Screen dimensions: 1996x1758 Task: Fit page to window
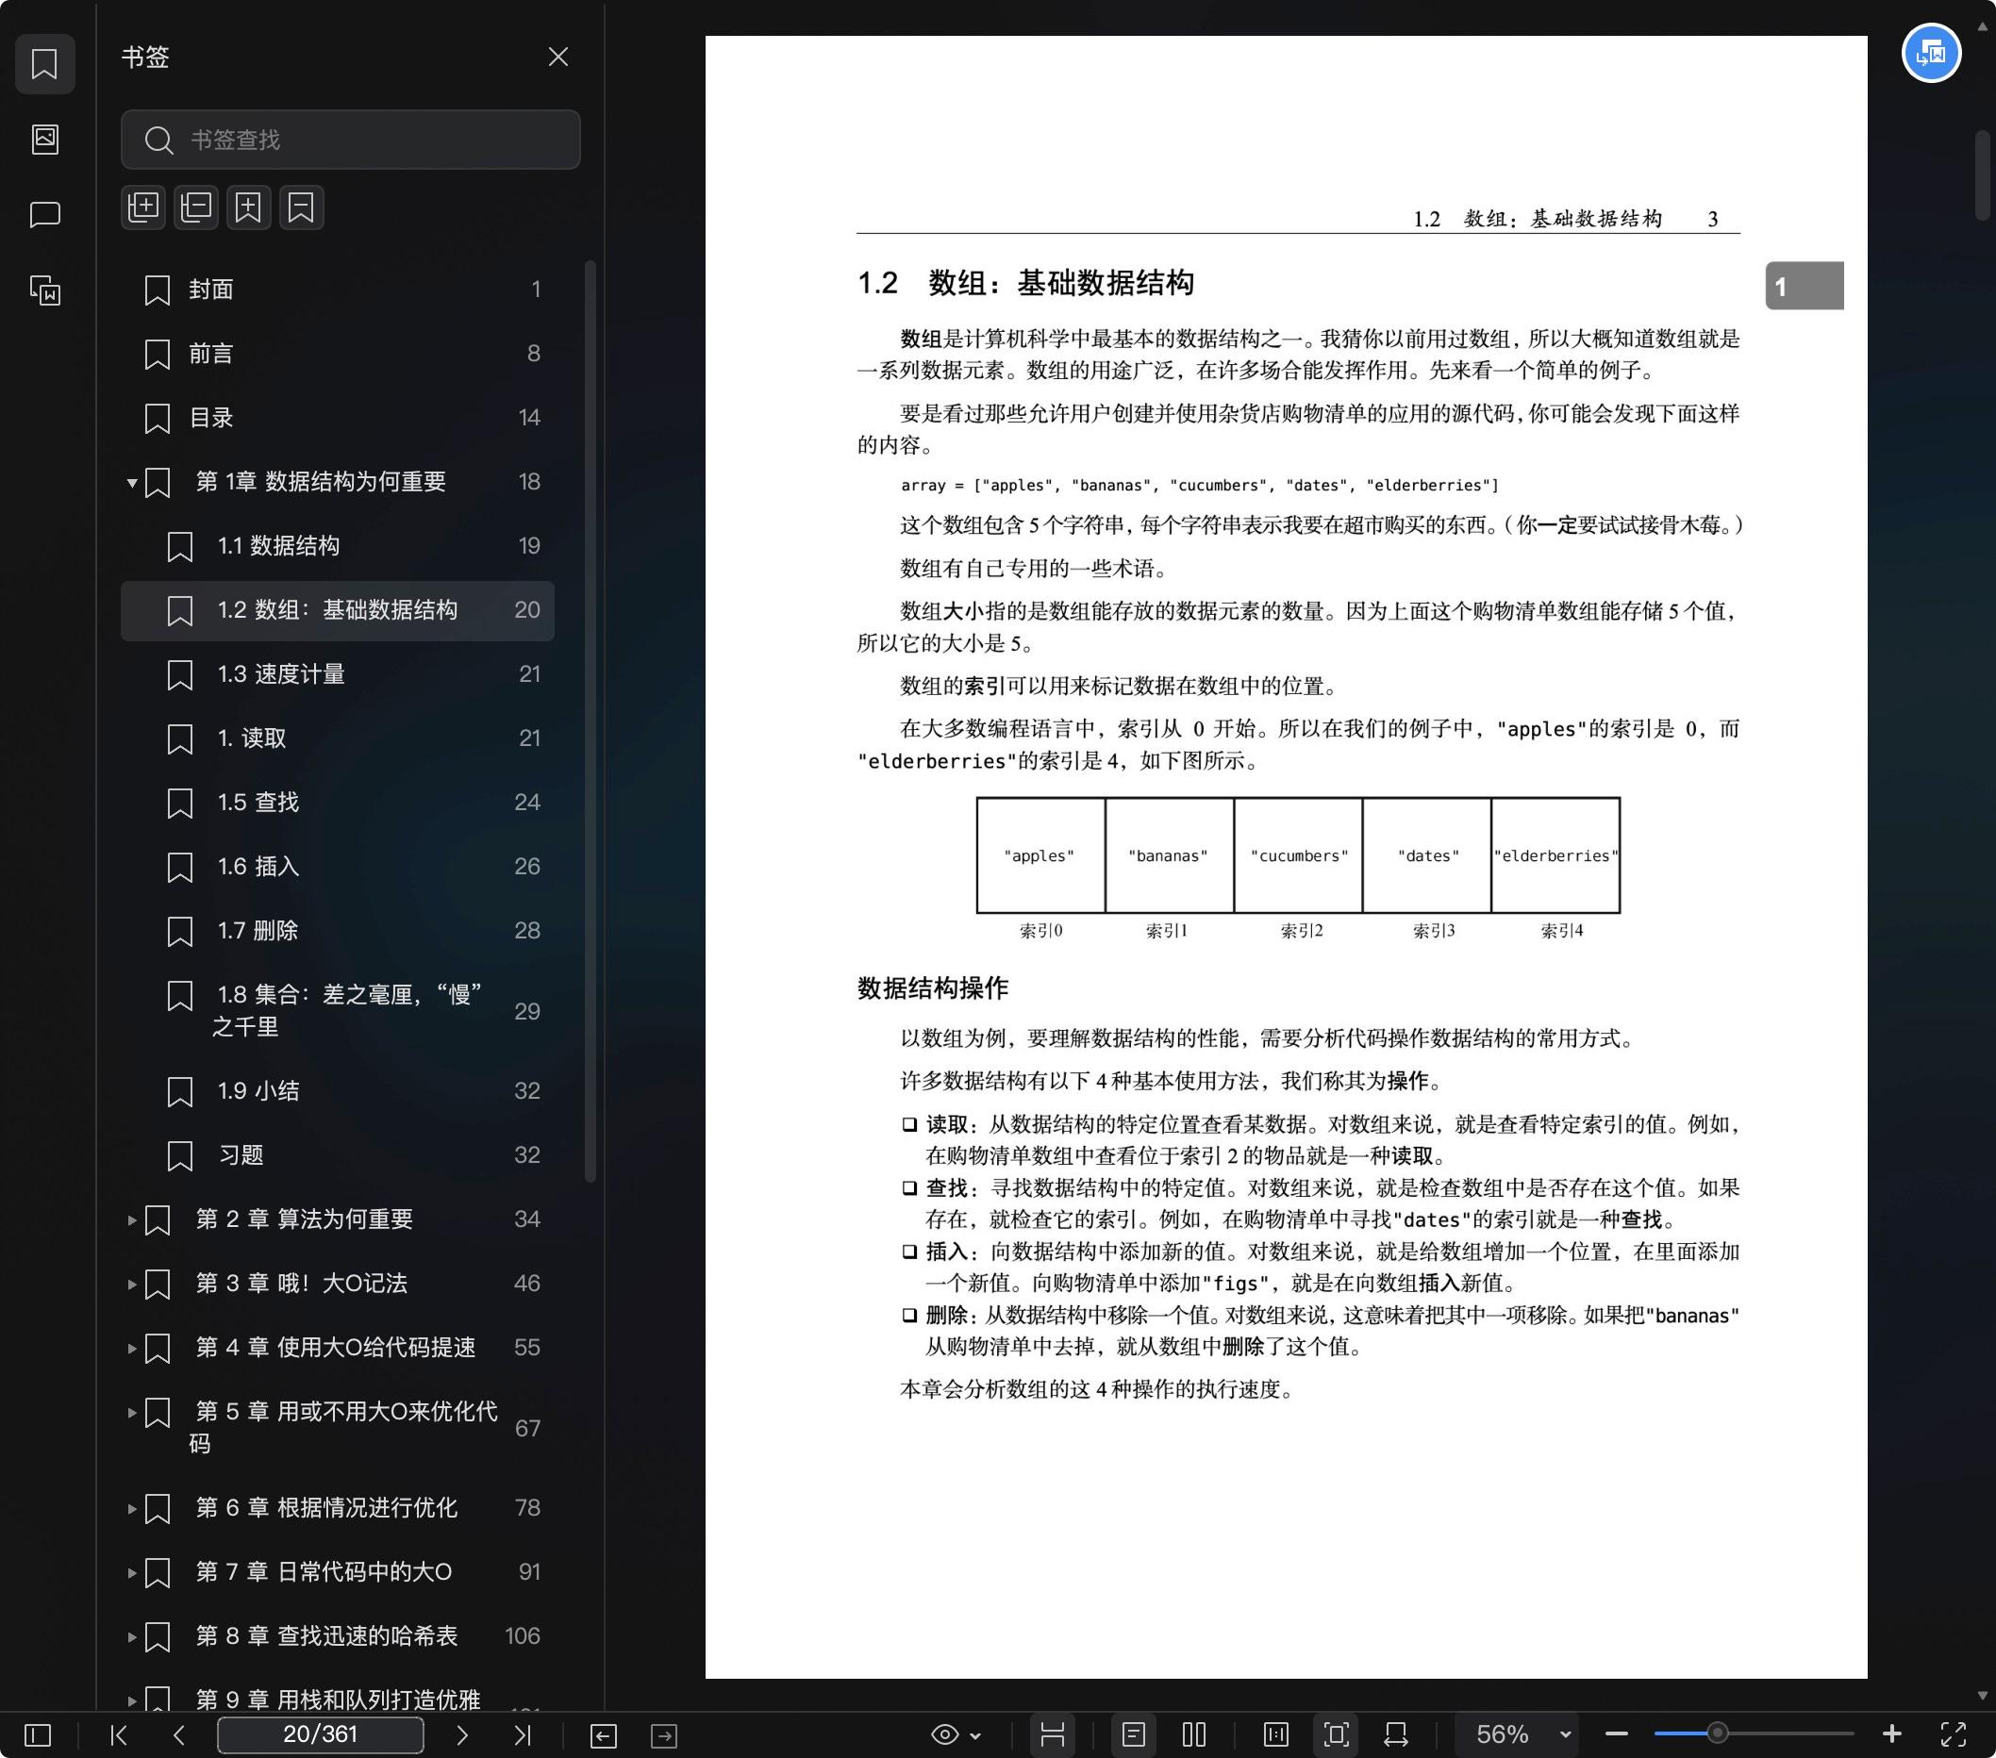pyautogui.click(x=1337, y=1734)
